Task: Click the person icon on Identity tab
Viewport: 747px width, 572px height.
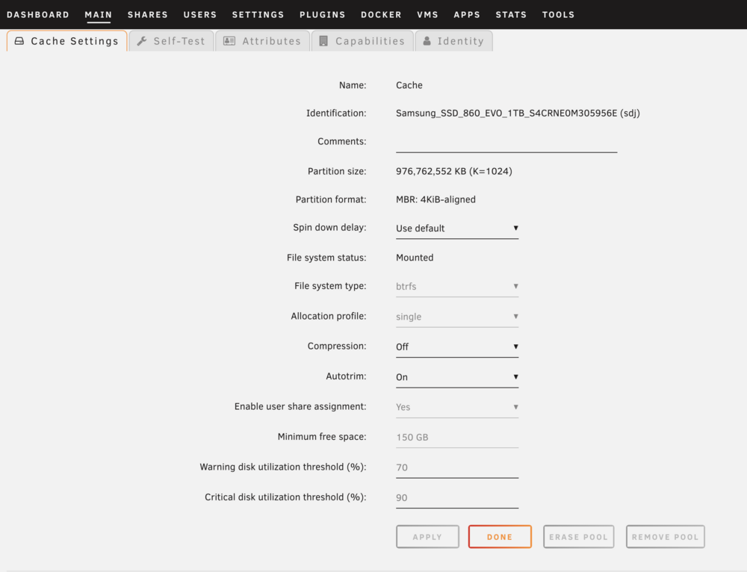Action: (427, 41)
